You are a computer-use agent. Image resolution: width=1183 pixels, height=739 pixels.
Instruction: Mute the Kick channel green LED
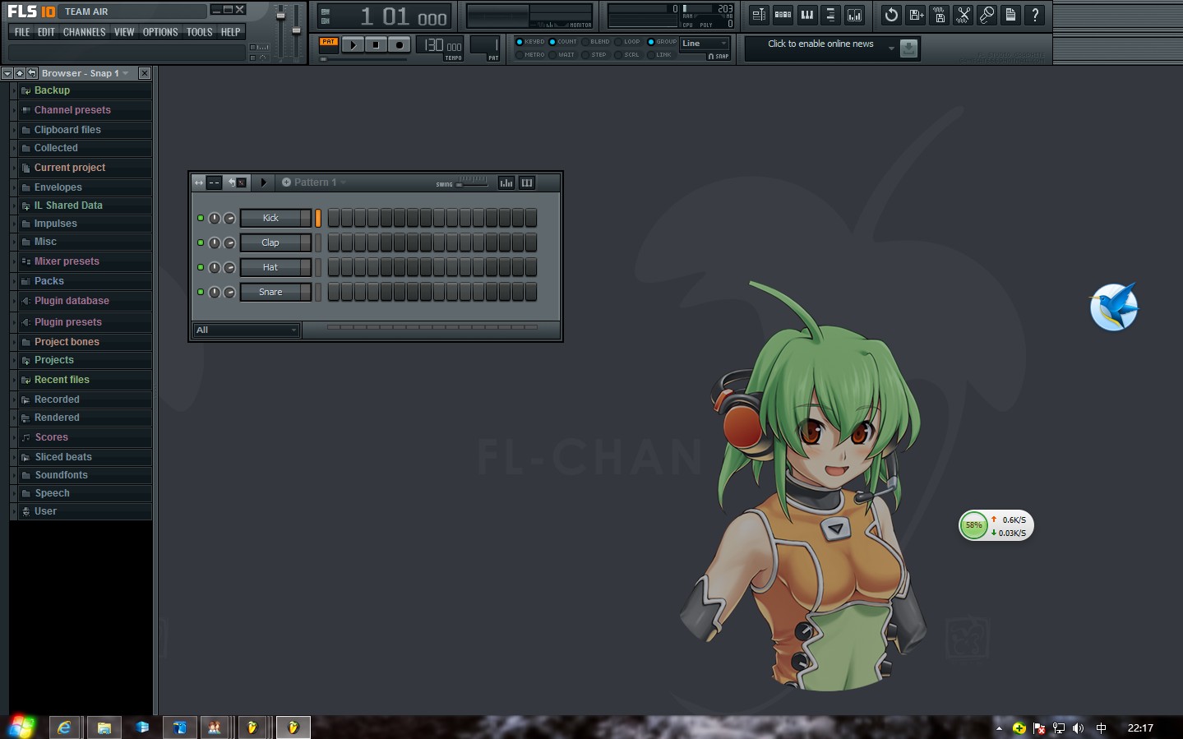(x=201, y=218)
